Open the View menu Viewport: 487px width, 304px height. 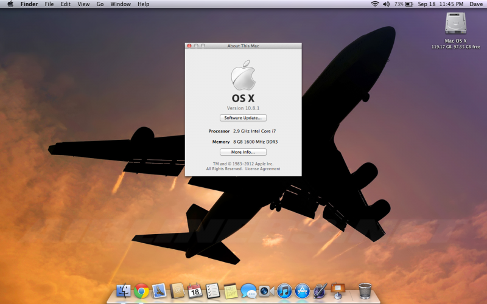(x=83, y=4)
